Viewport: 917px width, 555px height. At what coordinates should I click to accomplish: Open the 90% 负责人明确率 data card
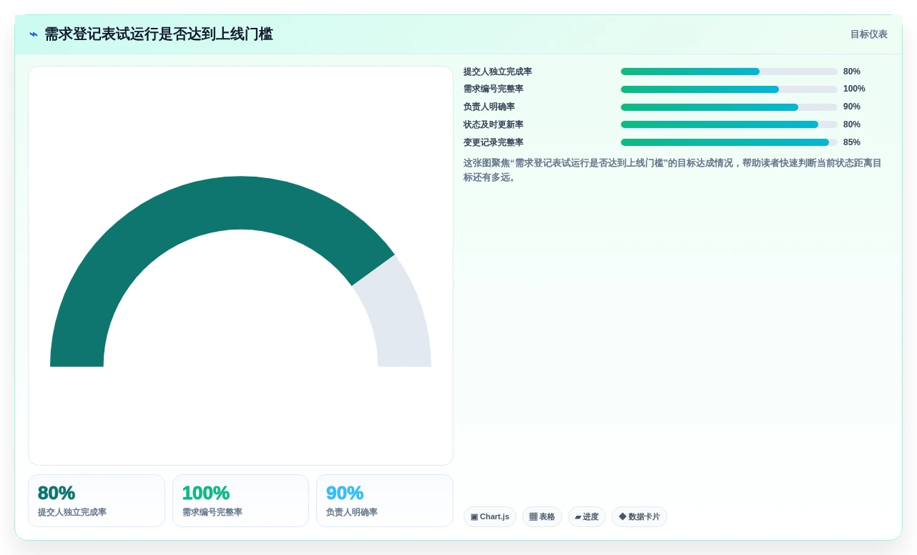click(x=385, y=501)
